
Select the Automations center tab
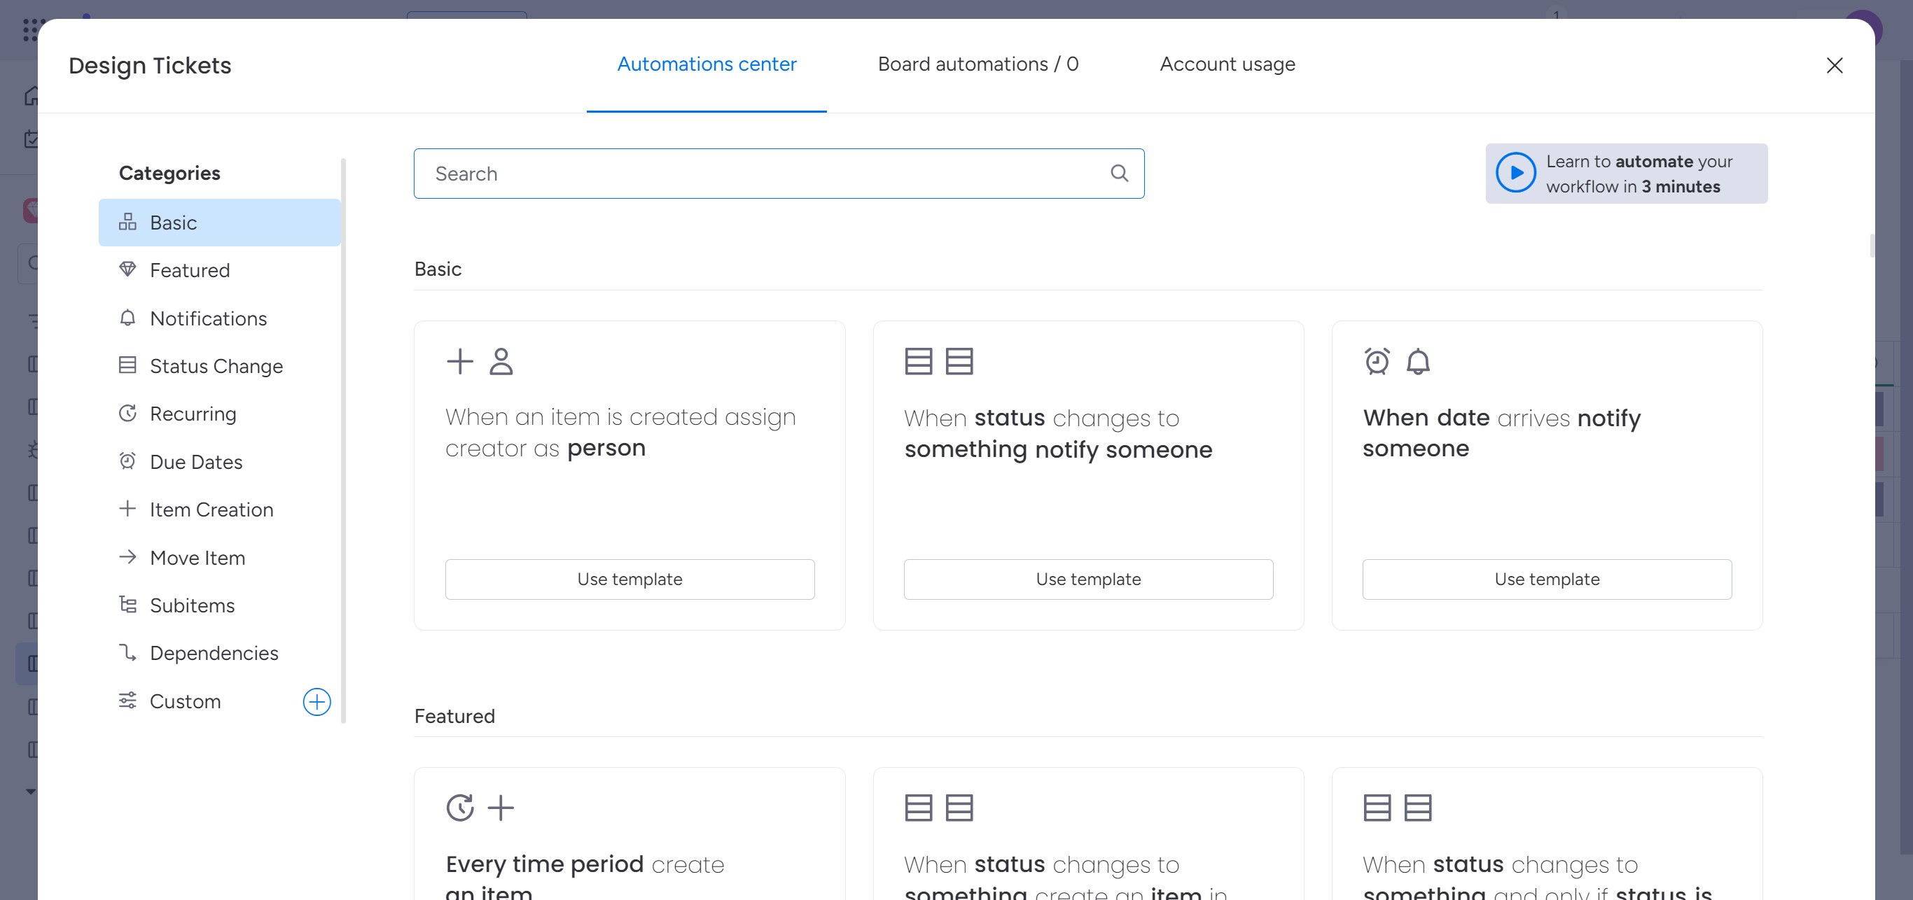(707, 64)
